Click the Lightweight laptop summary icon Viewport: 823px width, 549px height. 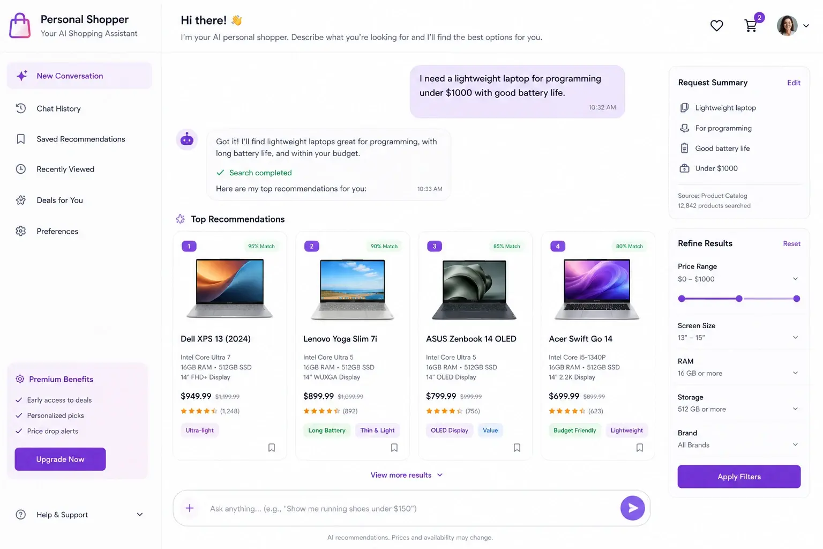(684, 108)
